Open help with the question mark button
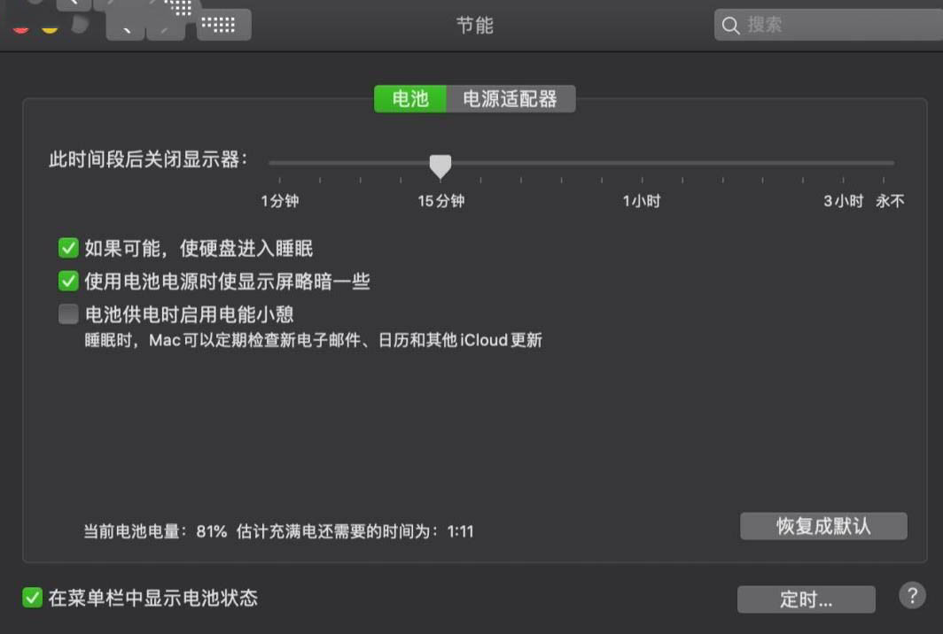 point(912,596)
